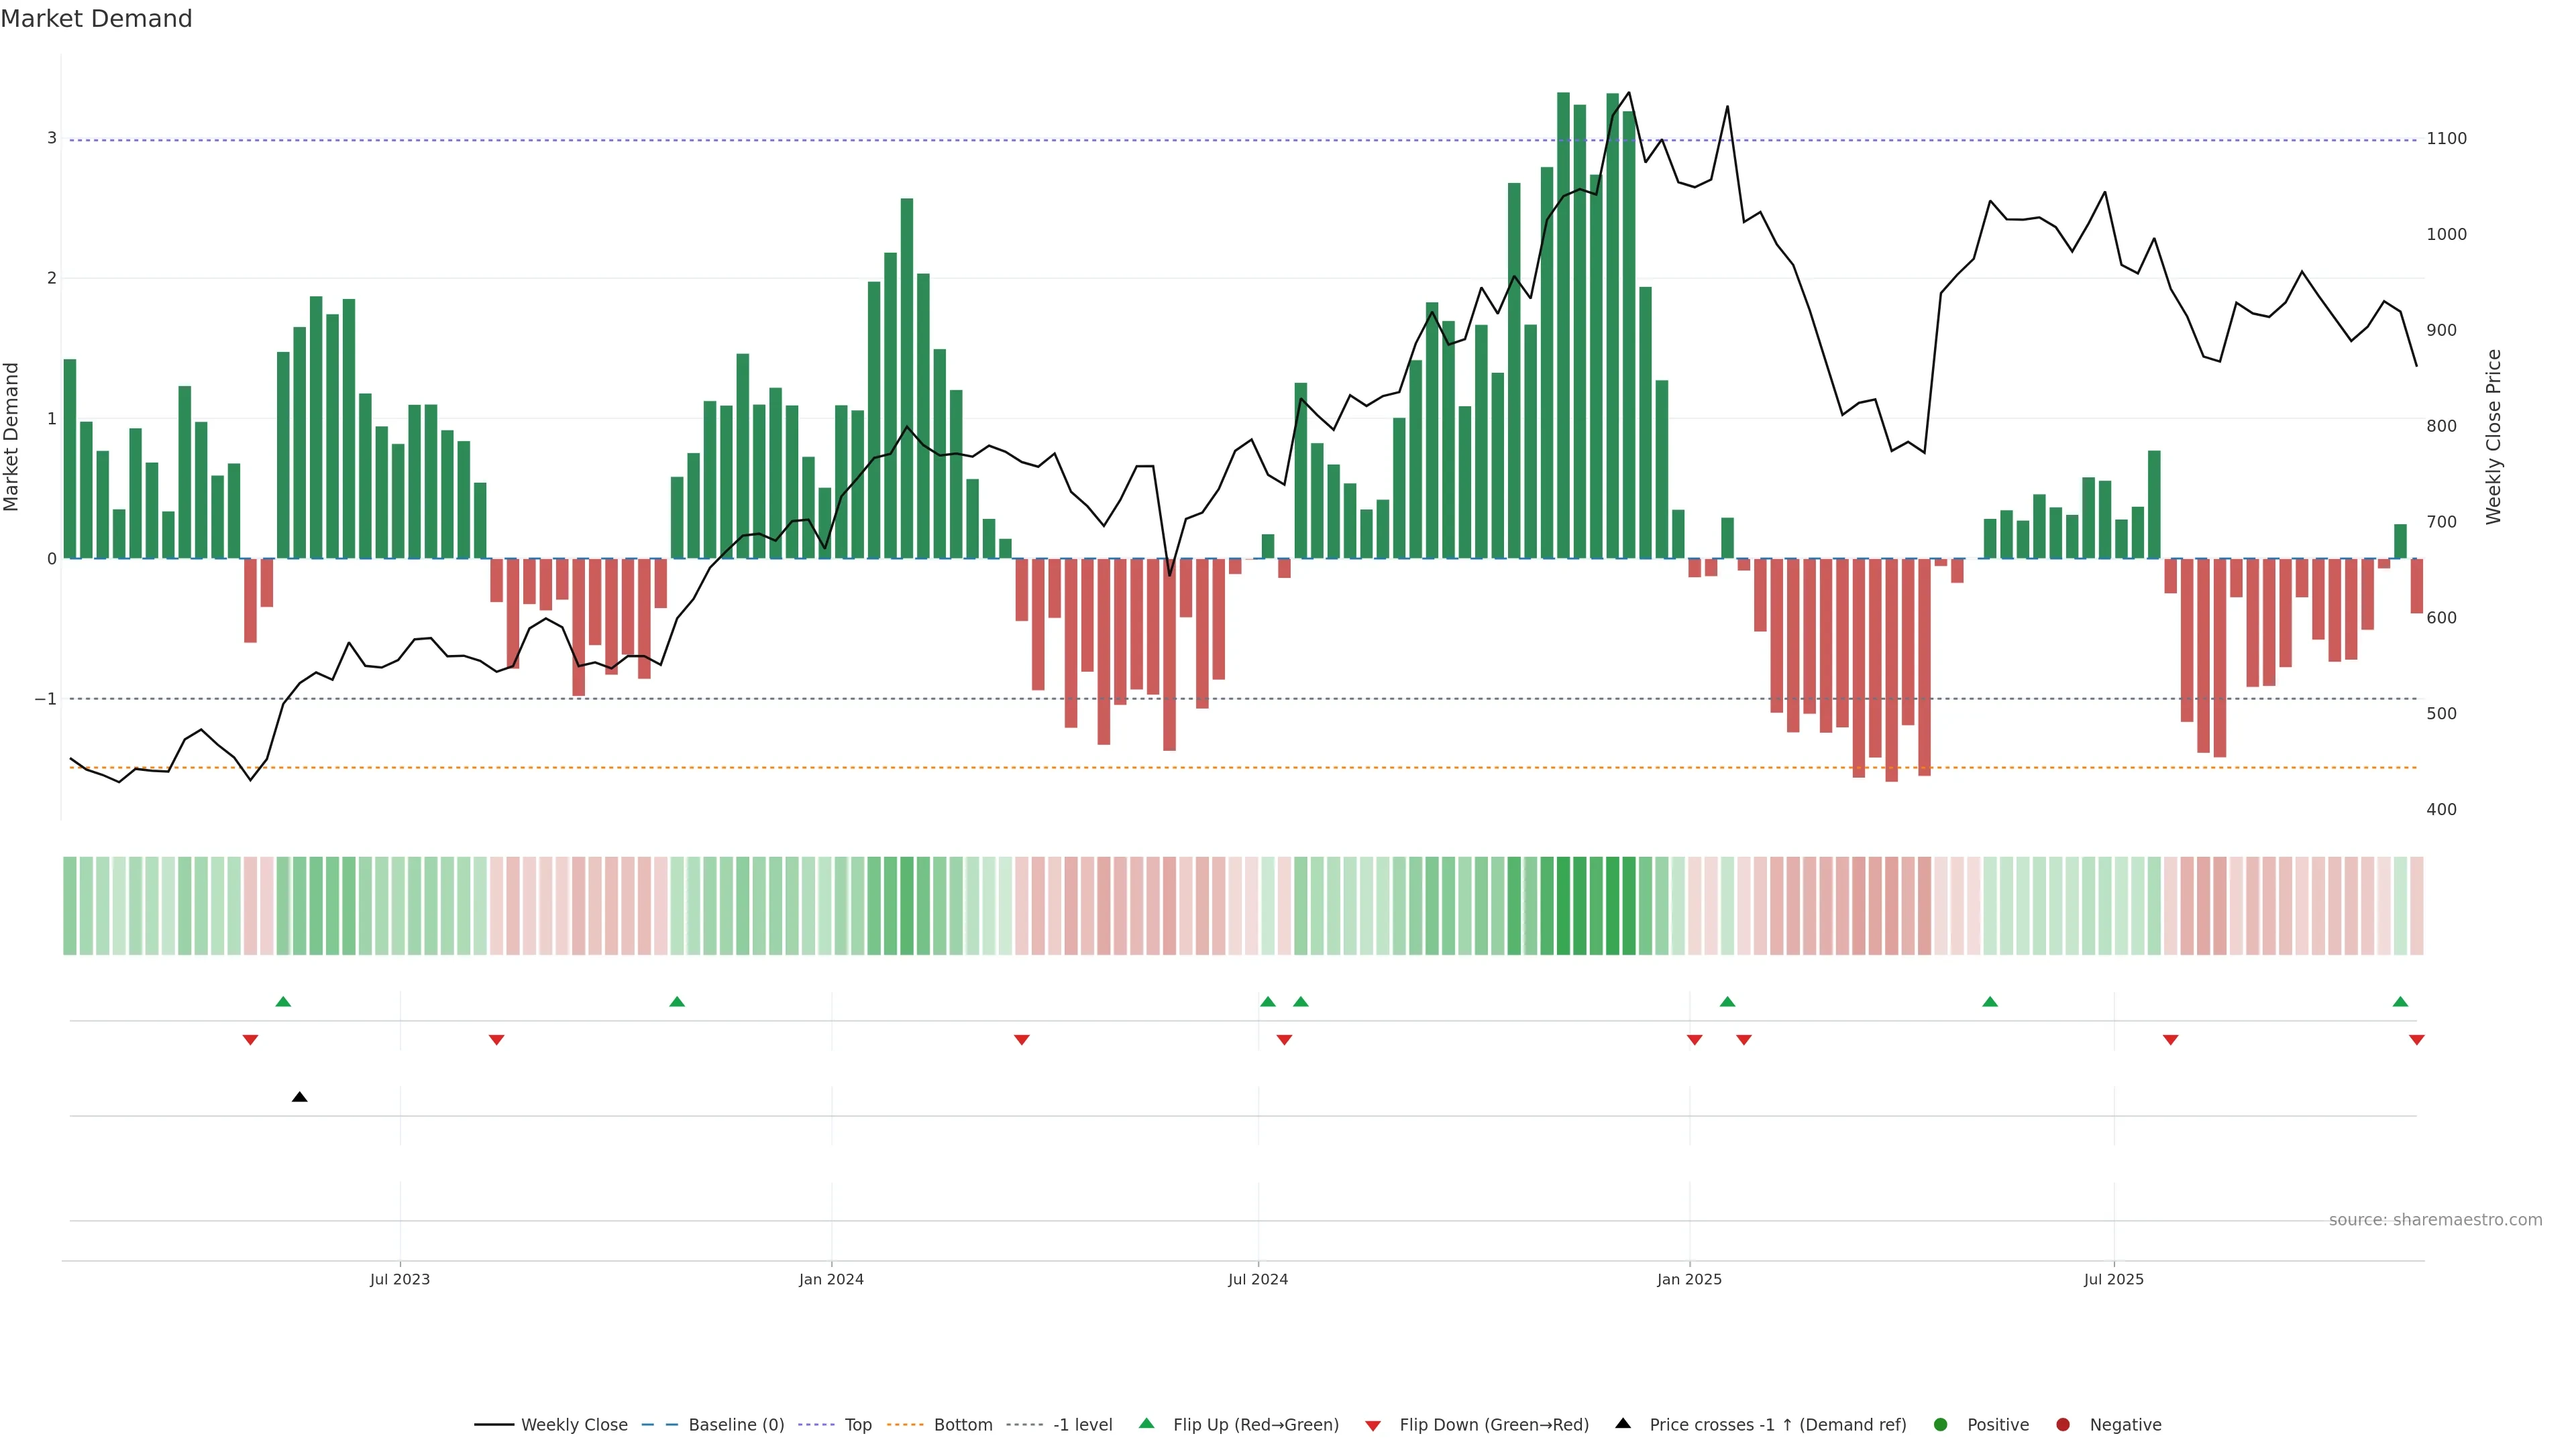Click the black Price crosses -1 triangle marker
The height and width of the screenshot is (1448, 2576).
[x=299, y=1097]
